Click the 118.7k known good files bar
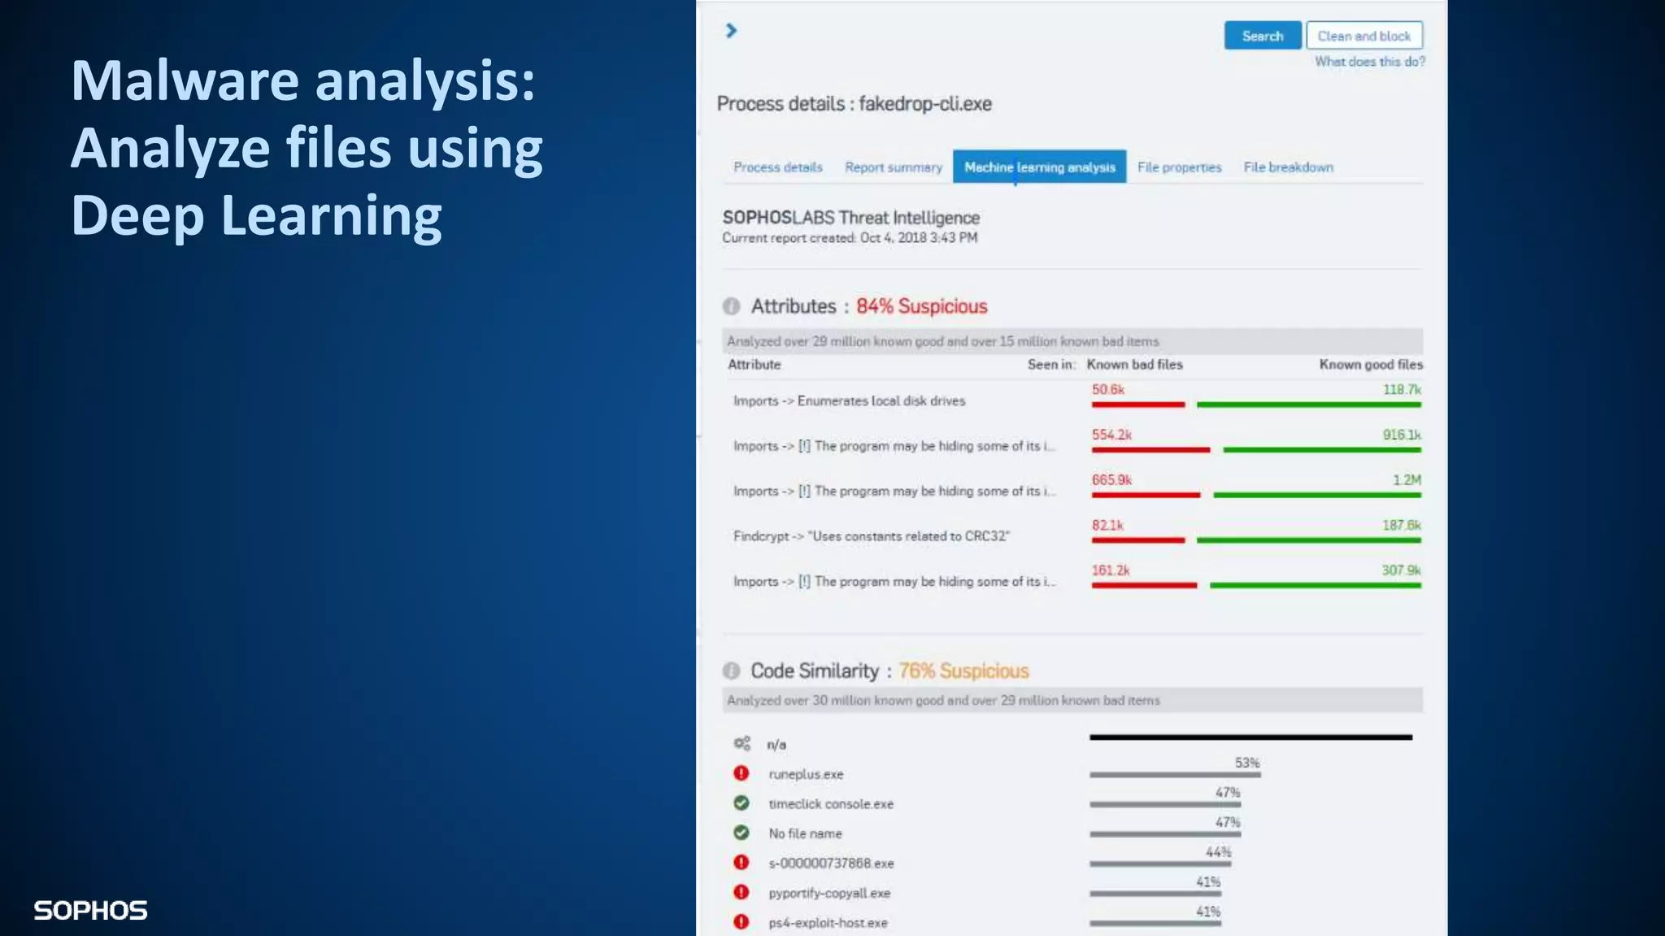The height and width of the screenshot is (936, 1665). (x=1309, y=405)
